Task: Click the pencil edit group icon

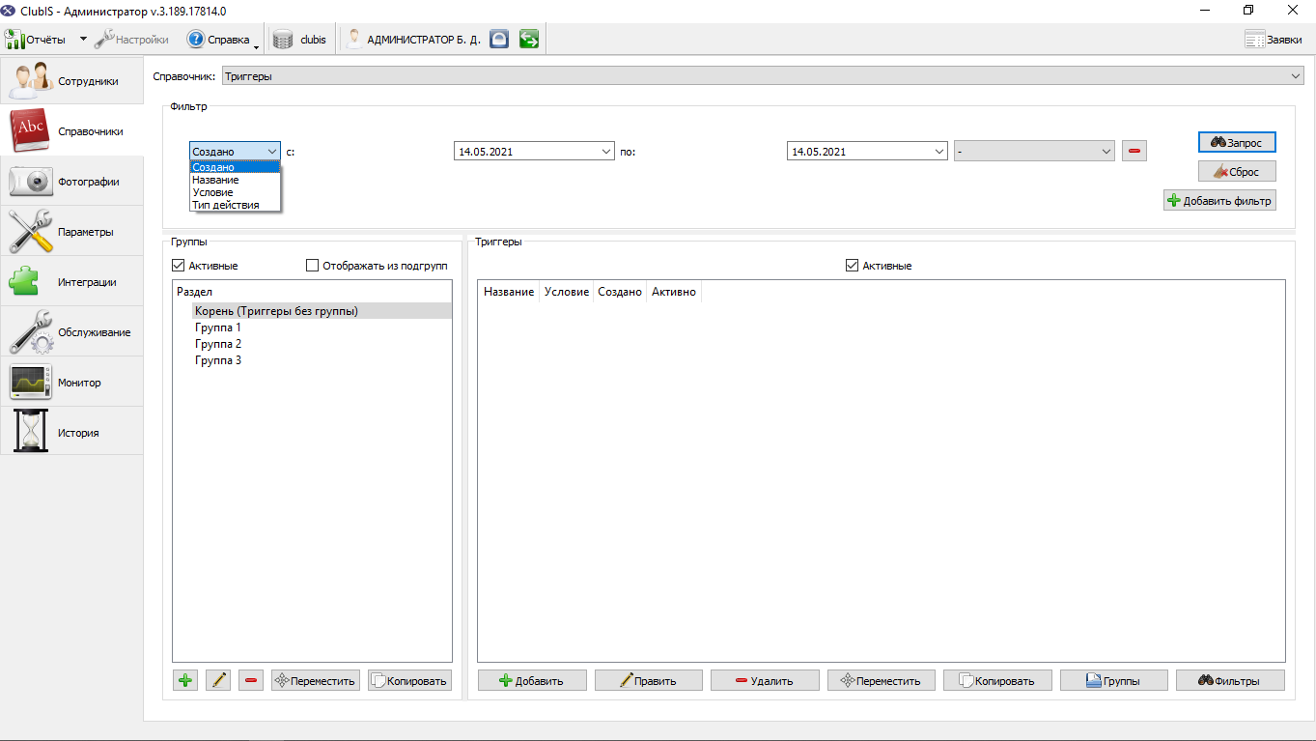Action: (218, 680)
